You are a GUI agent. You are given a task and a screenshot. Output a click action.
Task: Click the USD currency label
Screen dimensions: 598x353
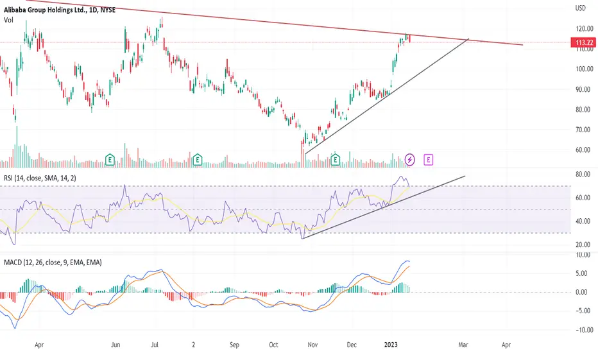pyautogui.click(x=580, y=8)
